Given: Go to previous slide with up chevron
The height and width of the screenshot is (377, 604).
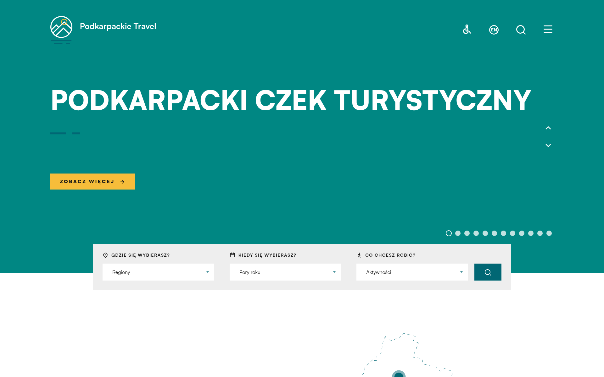Looking at the screenshot, I should click(x=548, y=128).
